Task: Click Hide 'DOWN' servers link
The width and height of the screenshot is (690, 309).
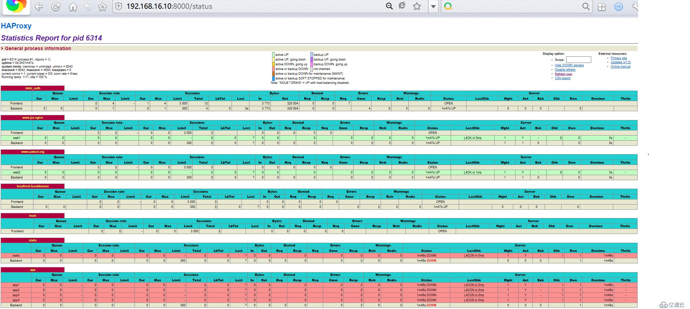Action: [x=569, y=65]
